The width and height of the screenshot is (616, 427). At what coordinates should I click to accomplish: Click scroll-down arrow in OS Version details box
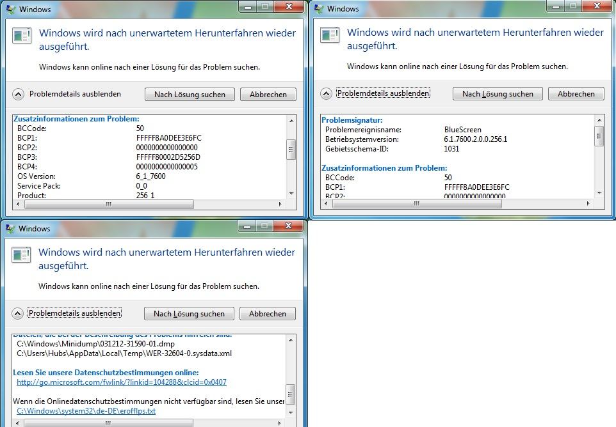click(x=291, y=193)
